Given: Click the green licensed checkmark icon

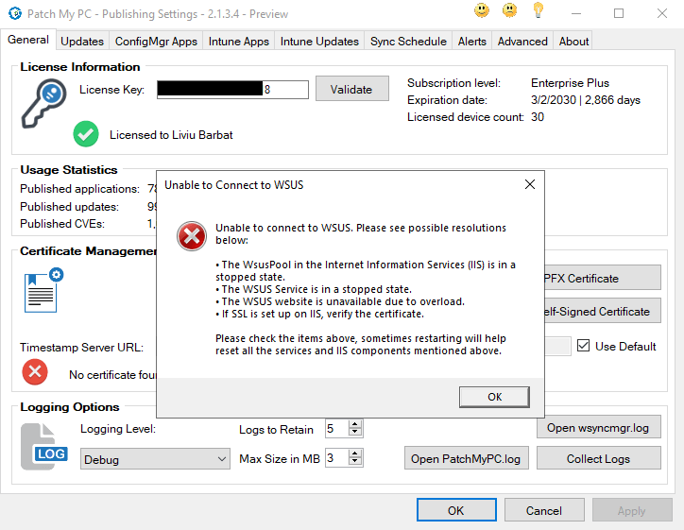Looking at the screenshot, I should [86, 134].
